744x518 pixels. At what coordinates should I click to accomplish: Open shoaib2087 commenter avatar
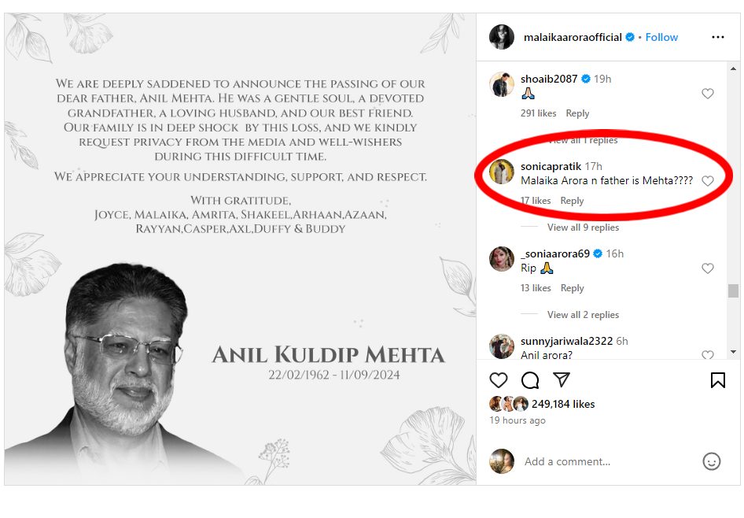(x=502, y=84)
